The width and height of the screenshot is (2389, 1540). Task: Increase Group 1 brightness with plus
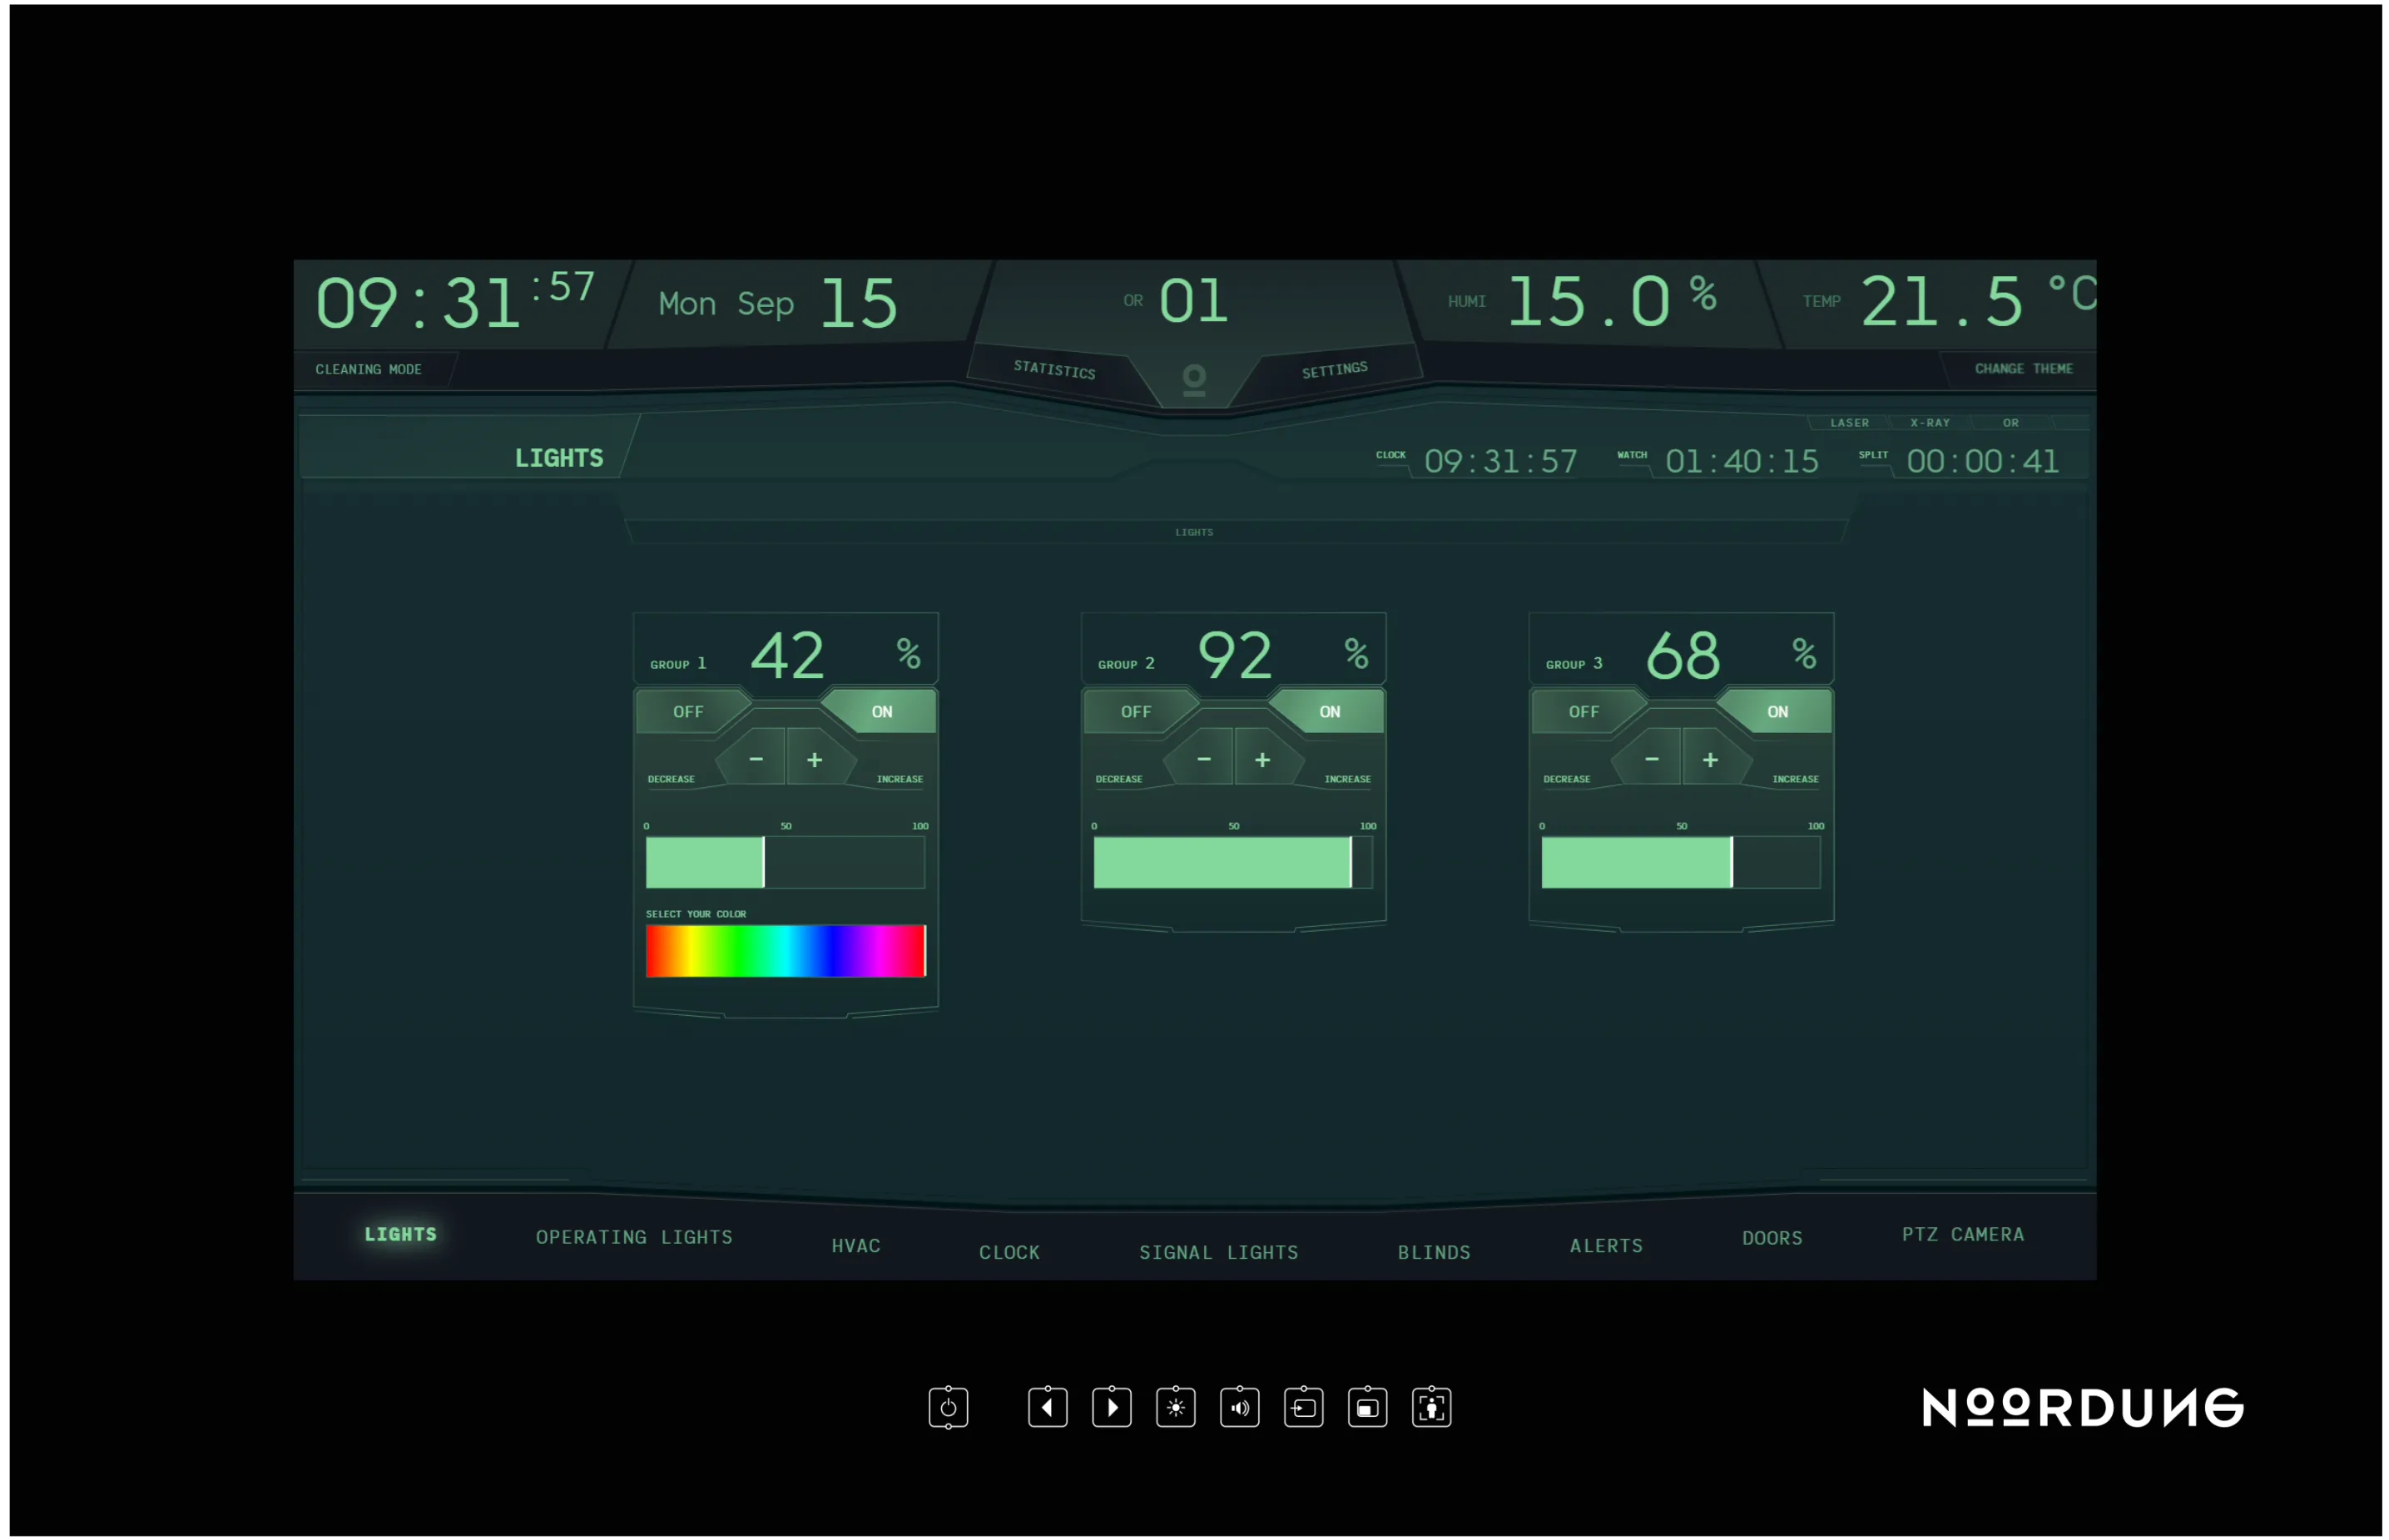[x=815, y=760]
